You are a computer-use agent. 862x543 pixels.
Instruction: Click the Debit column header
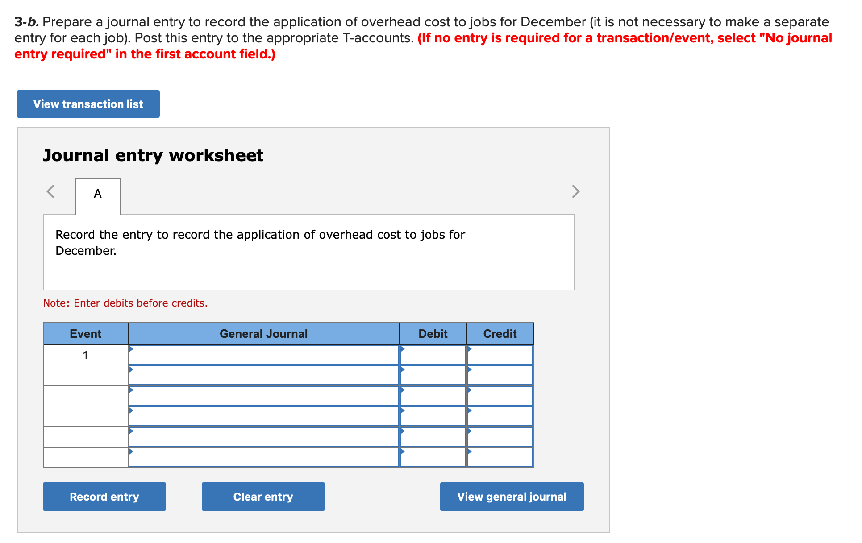tap(432, 333)
